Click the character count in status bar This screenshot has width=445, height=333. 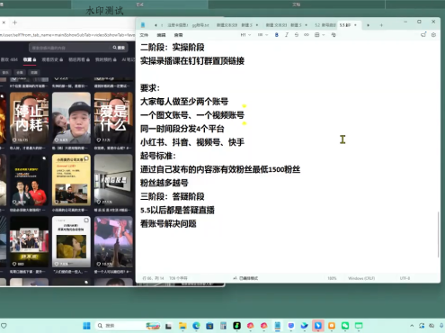(x=178, y=278)
